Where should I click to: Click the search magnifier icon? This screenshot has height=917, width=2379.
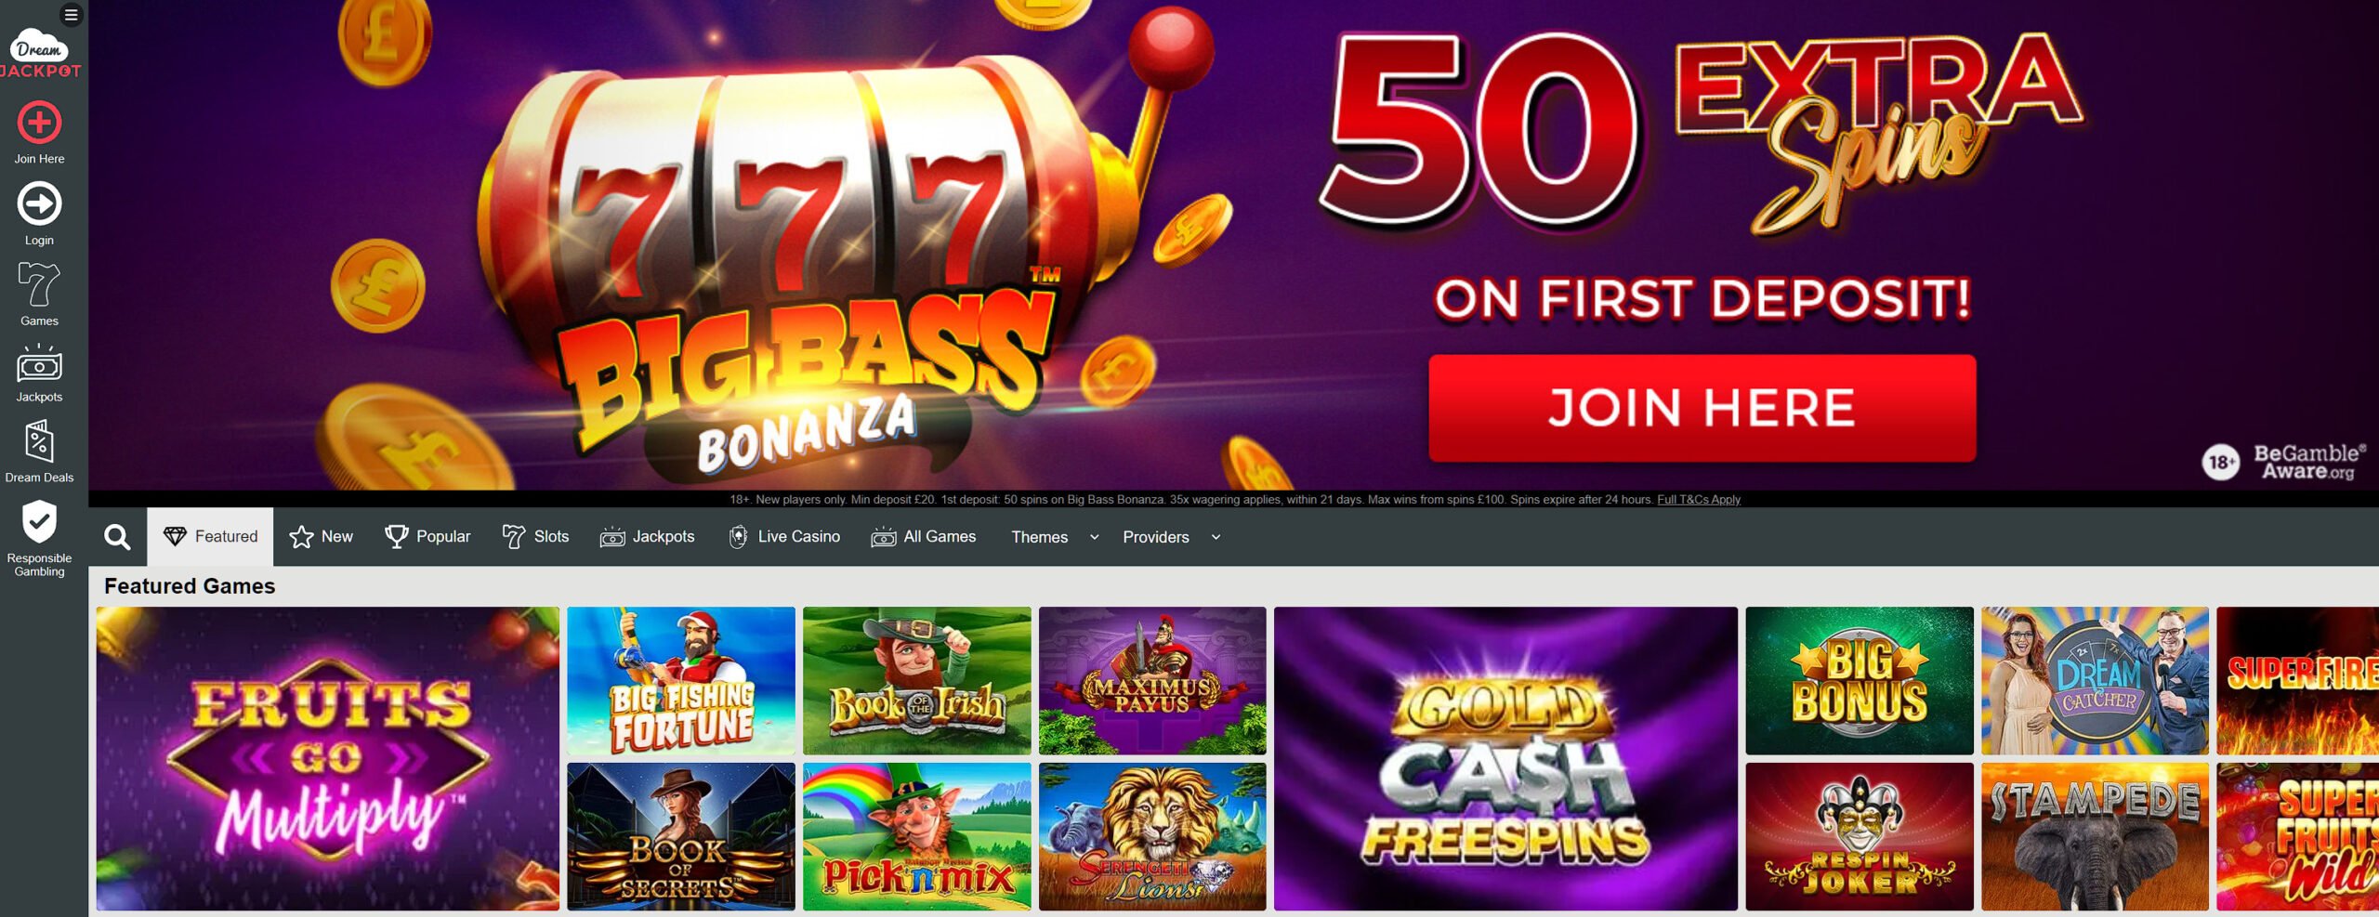click(117, 537)
